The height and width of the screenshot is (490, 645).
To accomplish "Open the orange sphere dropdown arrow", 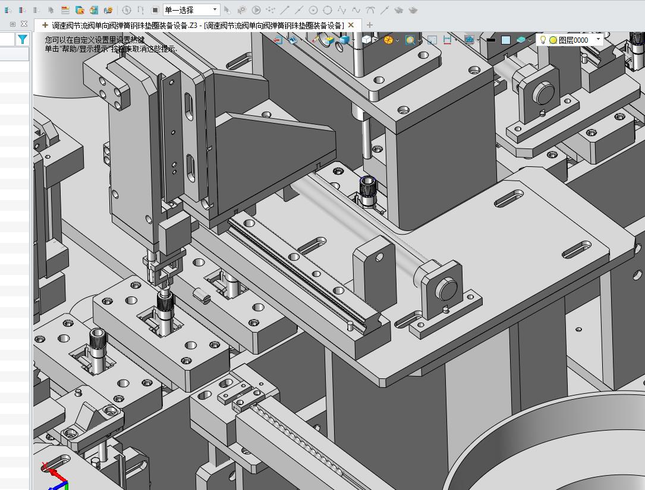I will point(397,40).
